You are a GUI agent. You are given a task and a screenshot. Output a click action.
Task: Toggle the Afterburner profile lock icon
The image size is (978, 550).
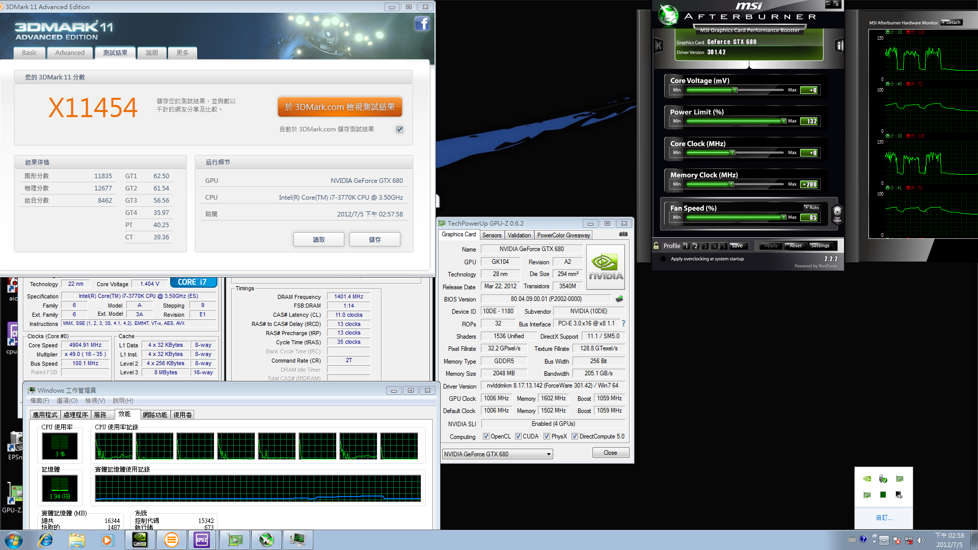(x=656, y=245)
